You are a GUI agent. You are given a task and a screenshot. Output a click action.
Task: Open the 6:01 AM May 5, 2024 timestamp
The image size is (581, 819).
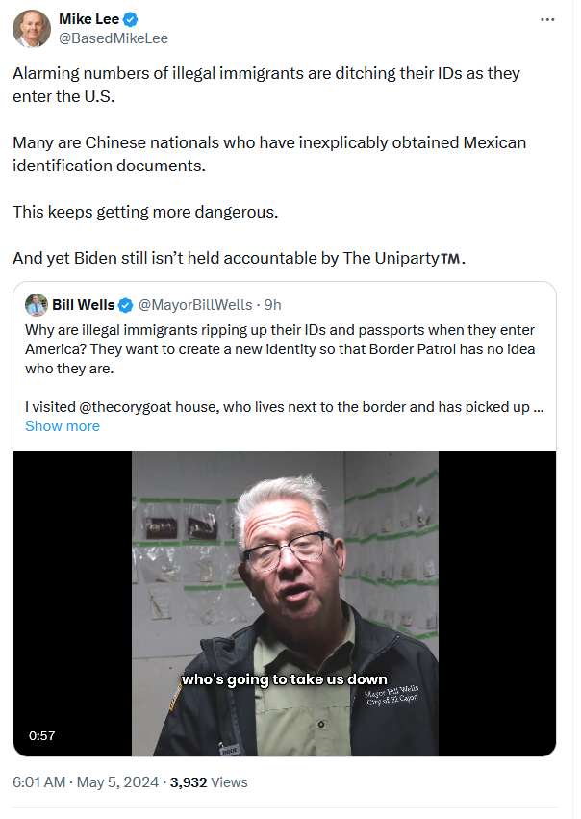[x=86, y=782]
